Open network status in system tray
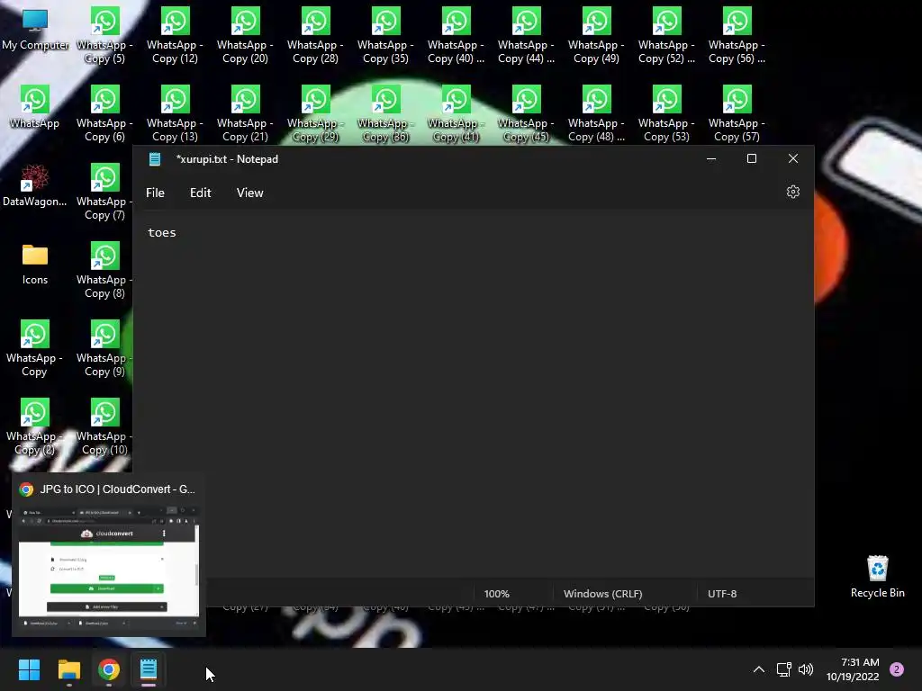Viewport: 922px width, 691px height. tap(784, 669)
